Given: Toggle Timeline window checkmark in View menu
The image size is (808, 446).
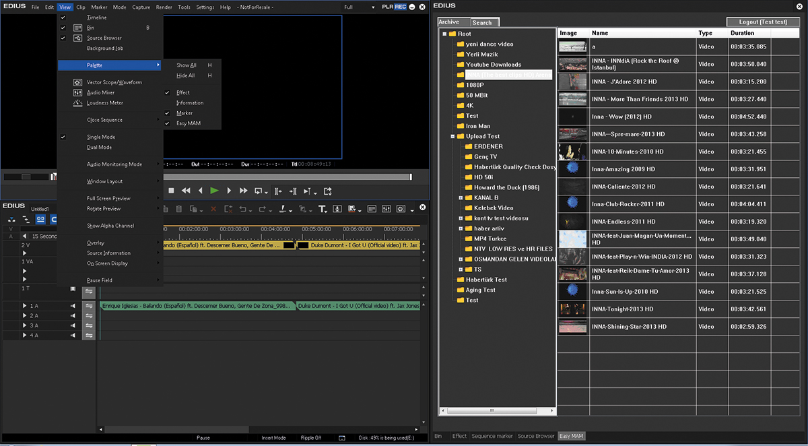Looking at the screenshot, I should point(63,18).
